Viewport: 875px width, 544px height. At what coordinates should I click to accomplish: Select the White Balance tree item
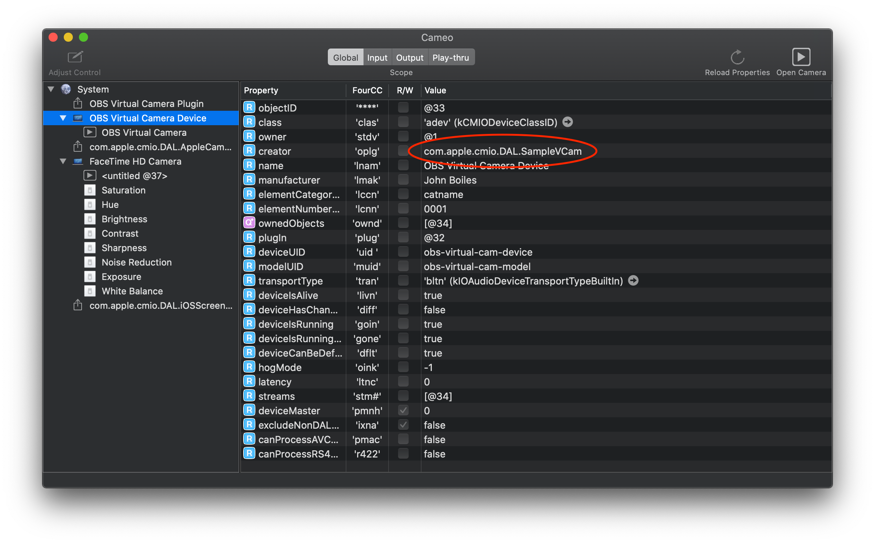(141, 291)
